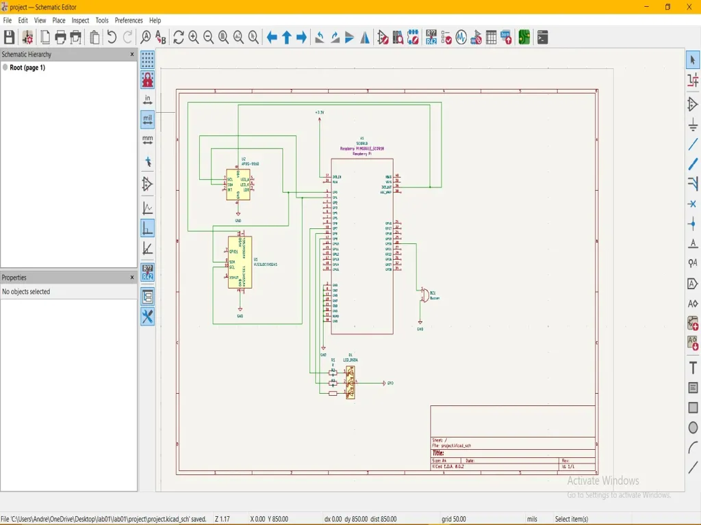
Task: Refresh the schematic view
Action: tap(179, 38)
